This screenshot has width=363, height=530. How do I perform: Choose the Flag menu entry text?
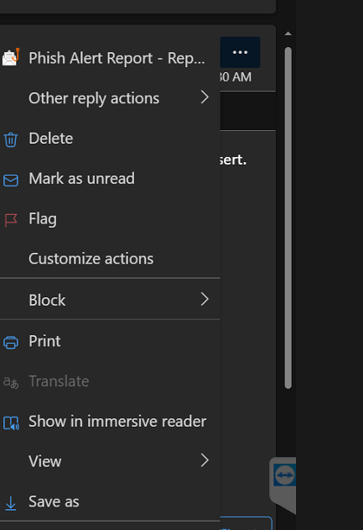[43, 219]
